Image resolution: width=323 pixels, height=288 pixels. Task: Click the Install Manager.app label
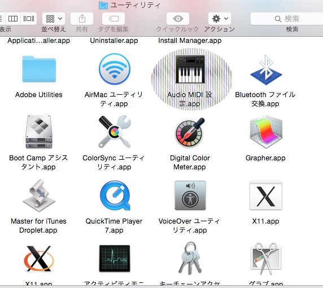click(x=190, y=41)
